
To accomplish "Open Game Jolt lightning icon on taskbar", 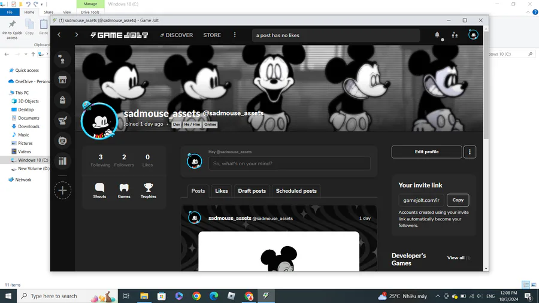I will pyautogui.click(x=266, y=296).
